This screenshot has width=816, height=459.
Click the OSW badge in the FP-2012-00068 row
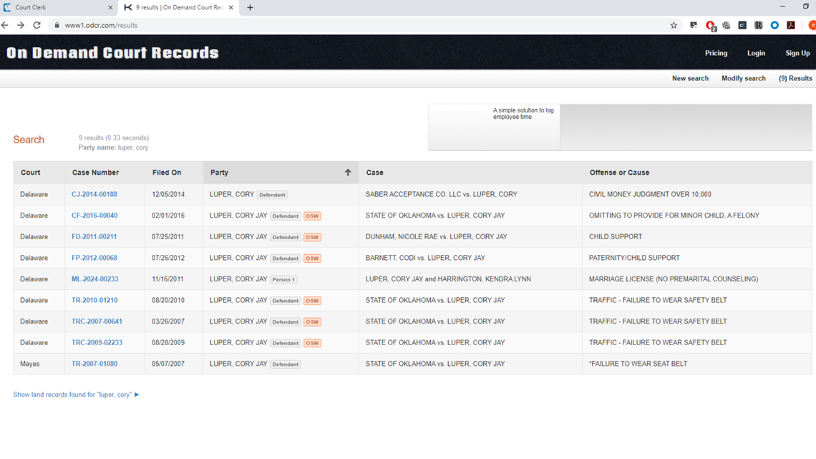pyautogui.click(x=312, y=259)
